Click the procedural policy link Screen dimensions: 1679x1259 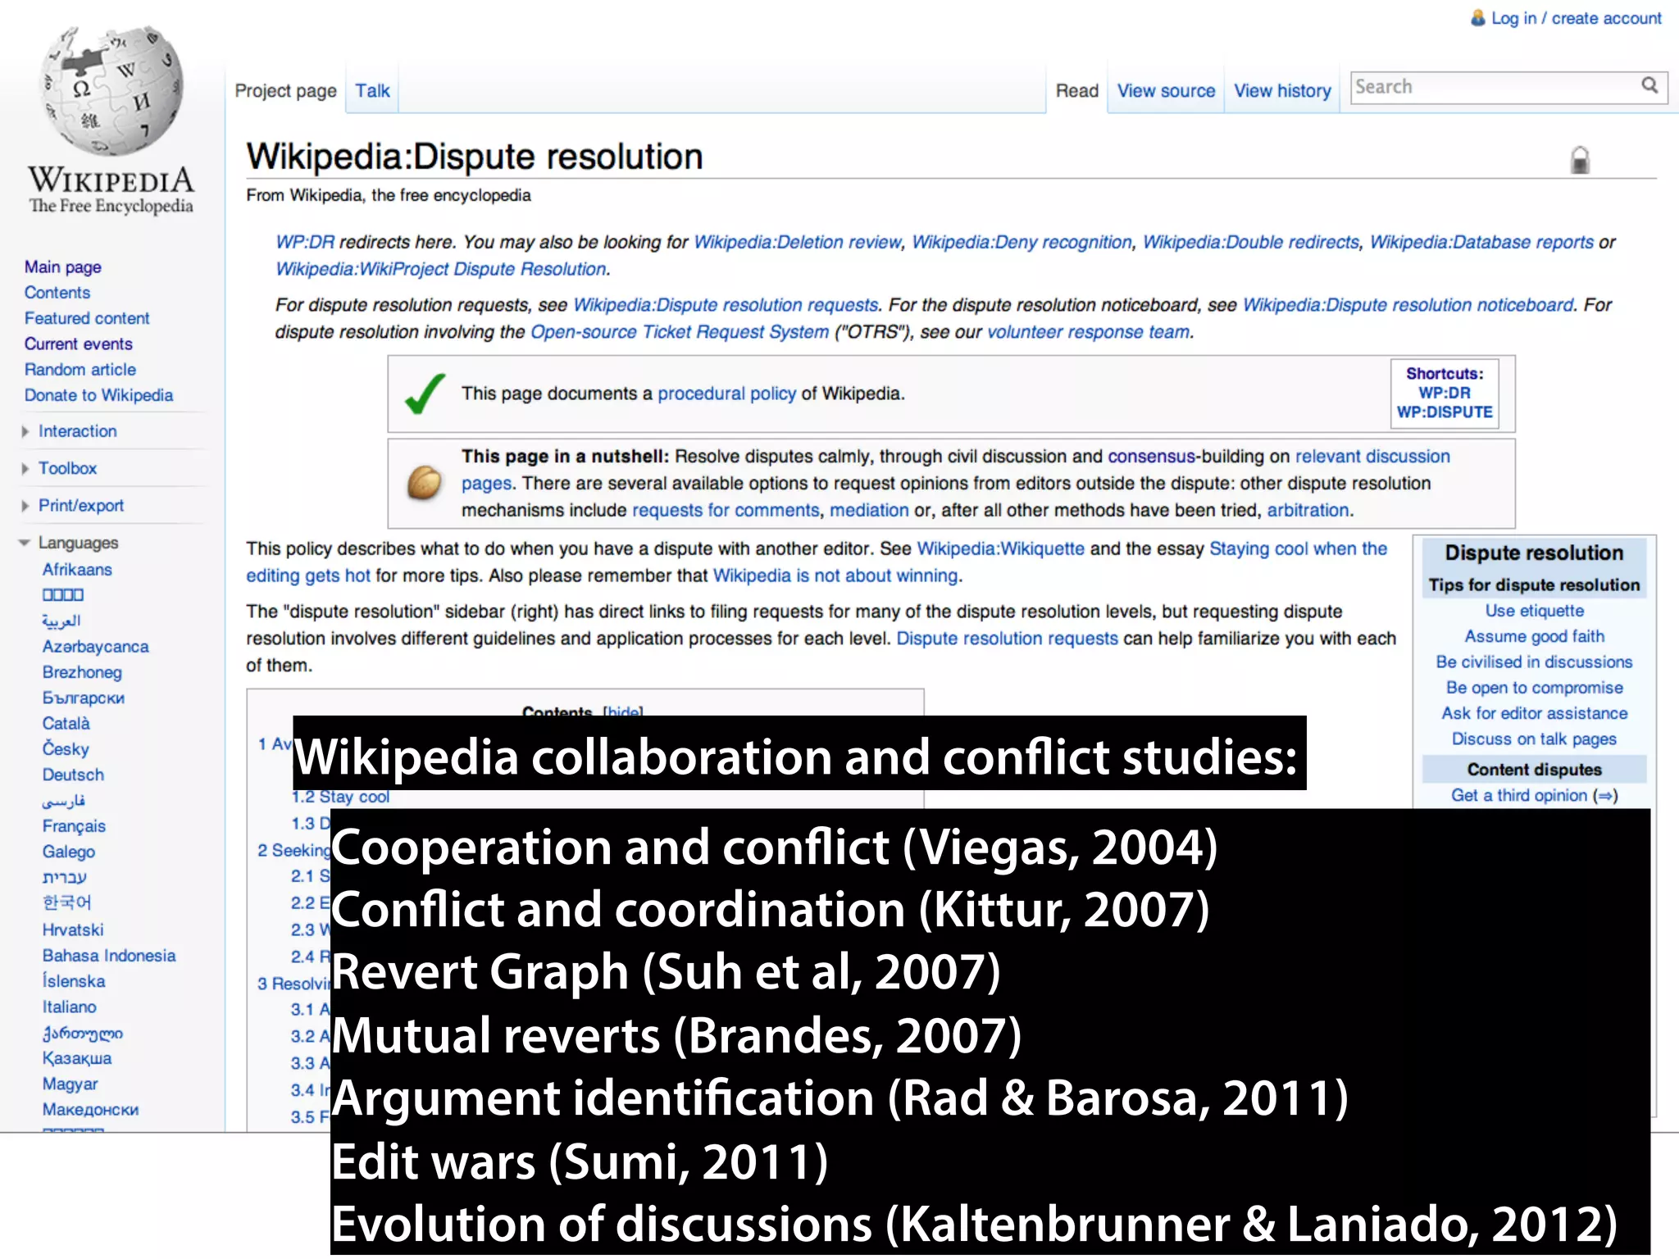[x=726, y=393]
